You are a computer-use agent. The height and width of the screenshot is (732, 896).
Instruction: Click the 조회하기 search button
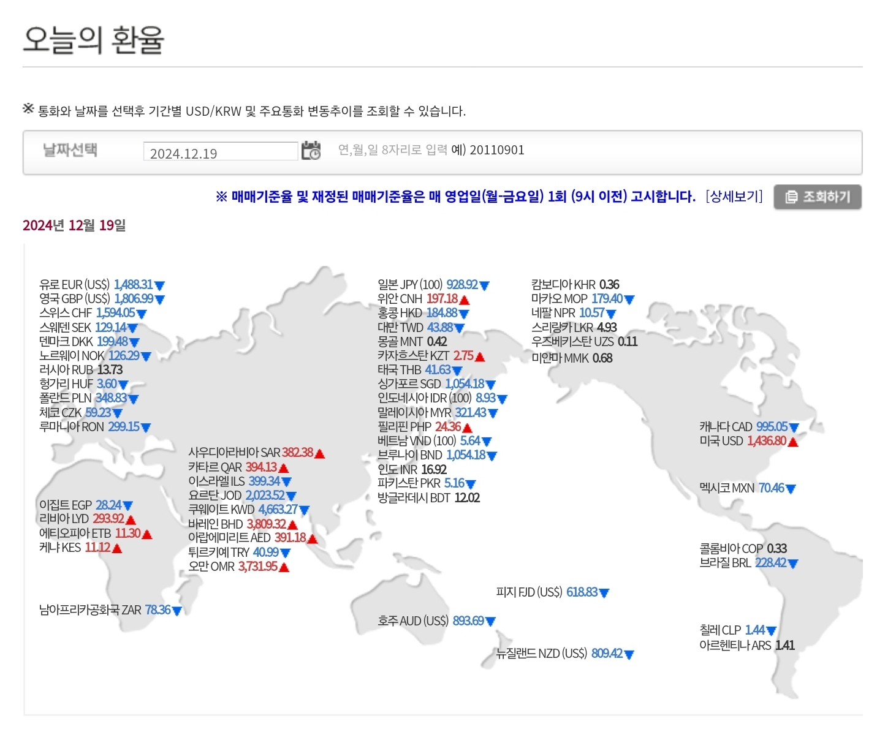[818, 197]
